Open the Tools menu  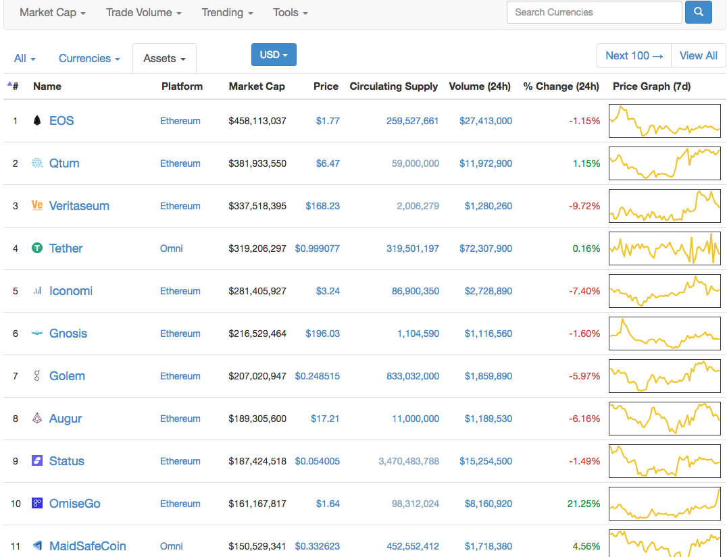pos(291,12)
